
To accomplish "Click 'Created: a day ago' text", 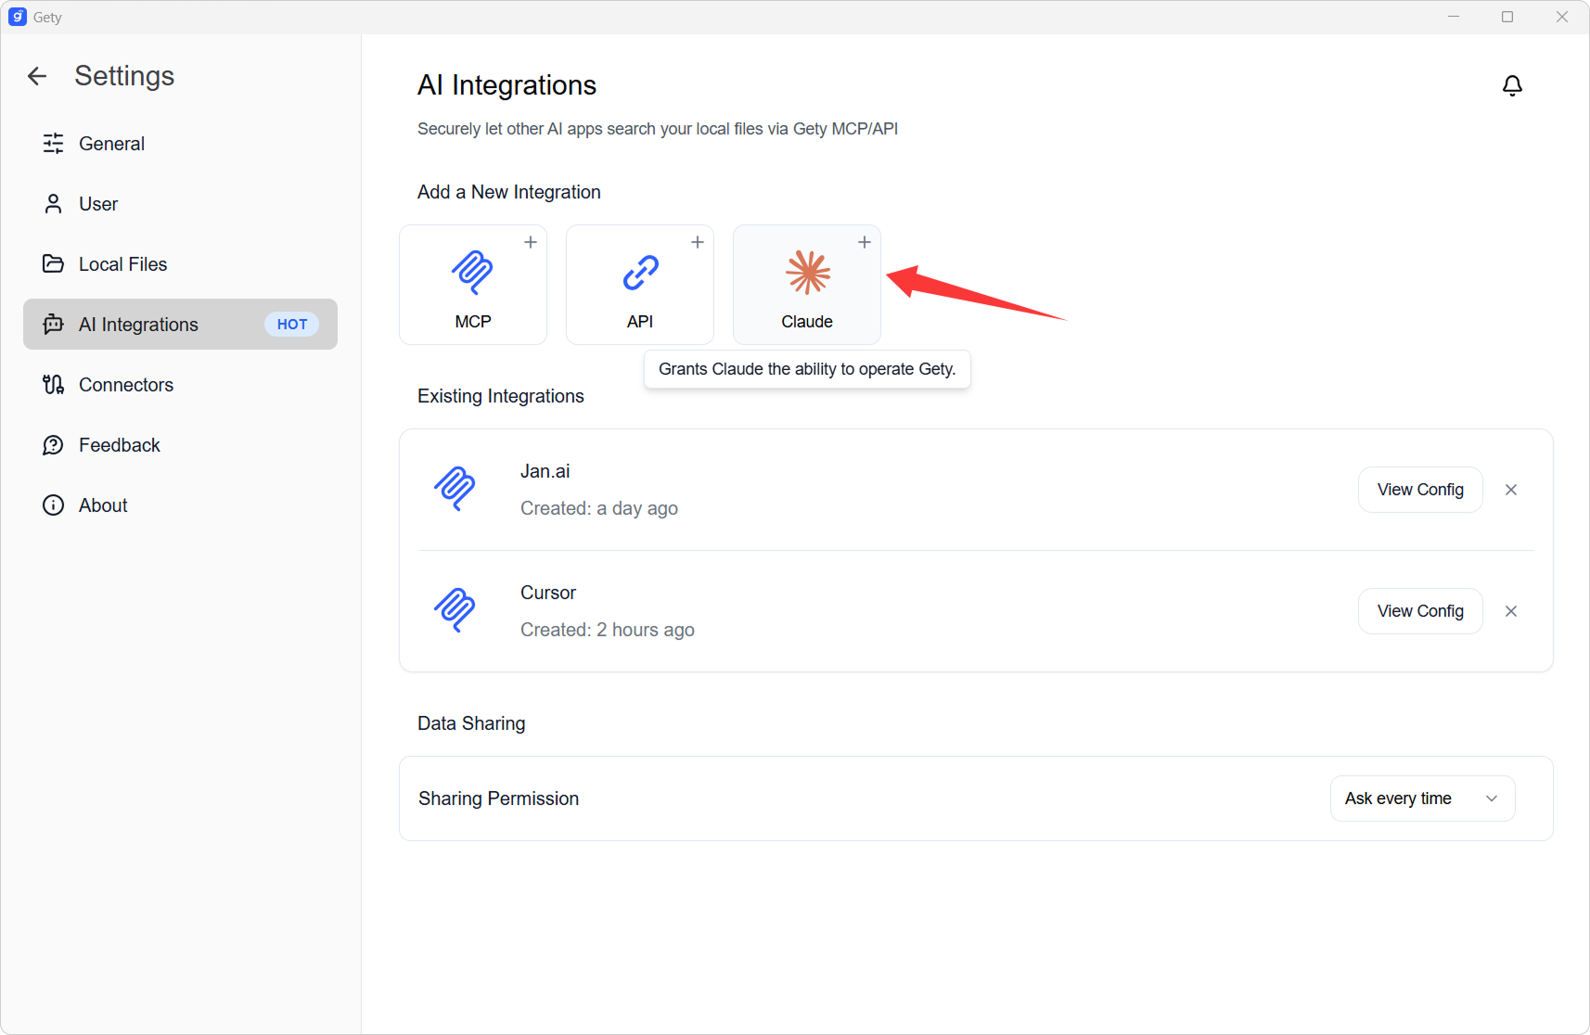I will point(599,508).
